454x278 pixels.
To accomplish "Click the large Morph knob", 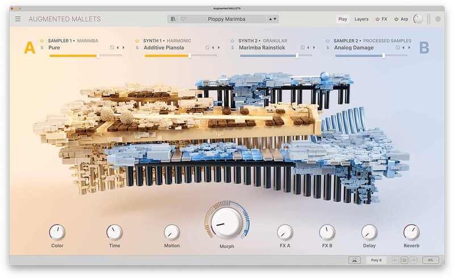I will (227, 221).
